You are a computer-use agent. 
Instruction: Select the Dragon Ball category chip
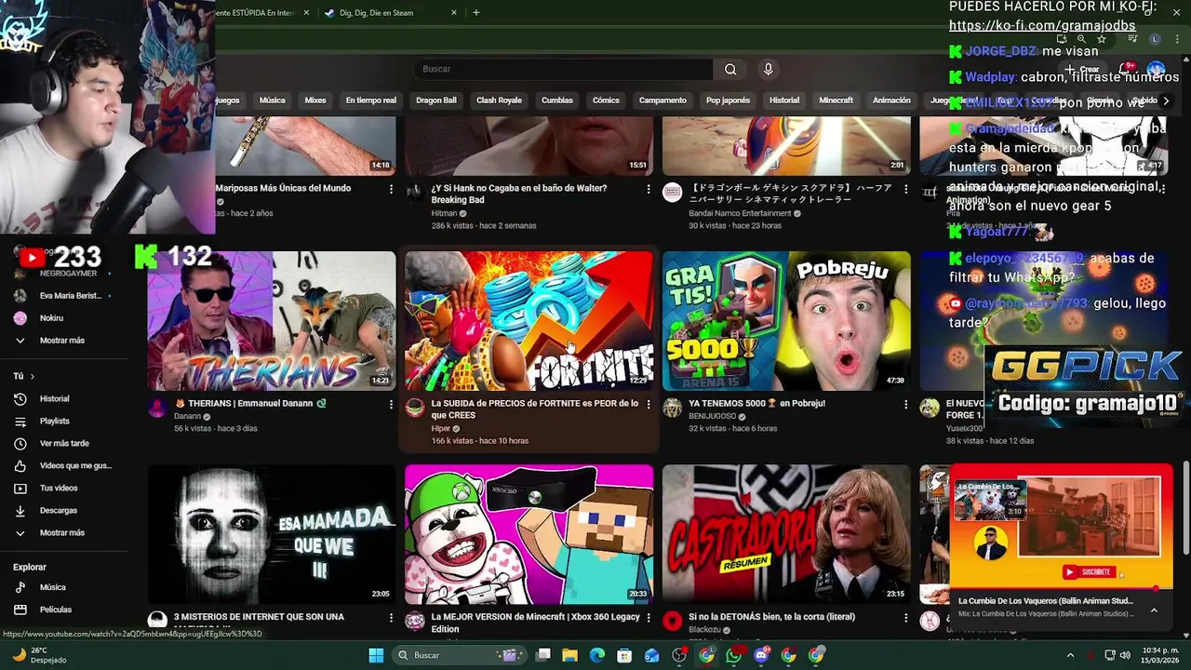[436, 100]
